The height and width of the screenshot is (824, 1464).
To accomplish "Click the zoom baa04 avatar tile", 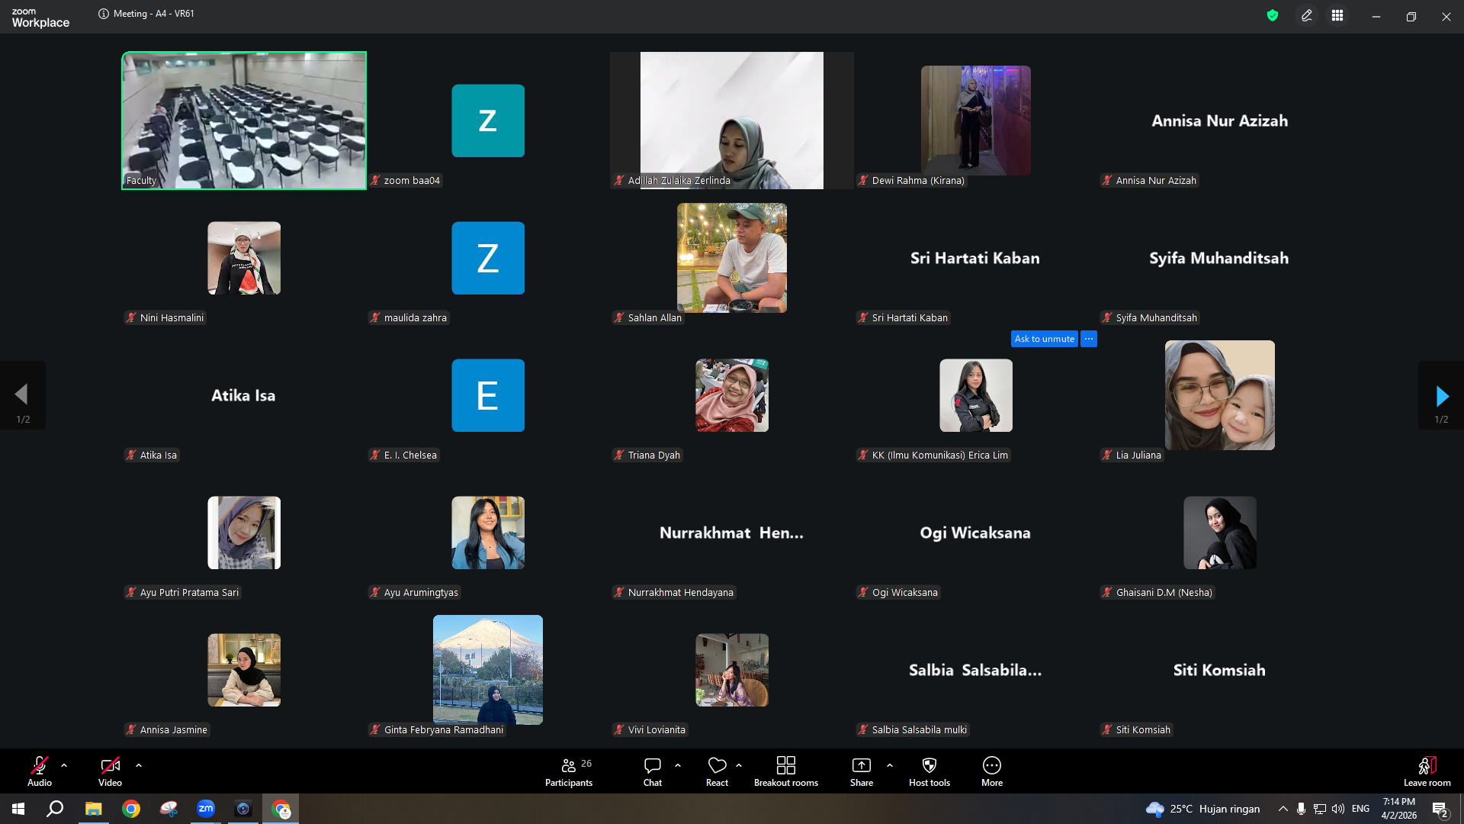I will [488, 121].
